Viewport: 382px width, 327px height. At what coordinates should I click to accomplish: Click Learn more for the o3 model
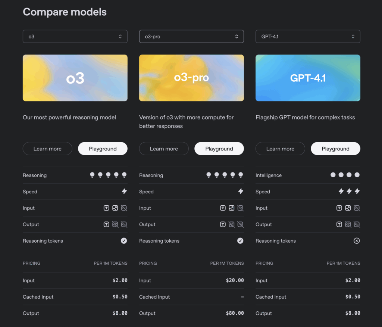(x=47, y=149)
